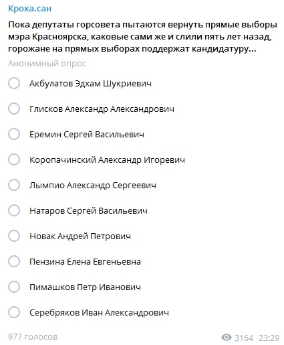284x345 pixels.
Task: Click the name text Пимашков Петр Иванович
Action: pos(85,287)
